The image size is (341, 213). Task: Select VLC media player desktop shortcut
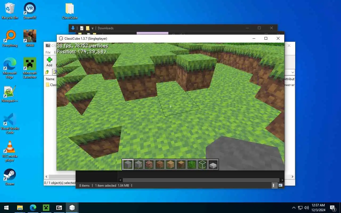10,151
